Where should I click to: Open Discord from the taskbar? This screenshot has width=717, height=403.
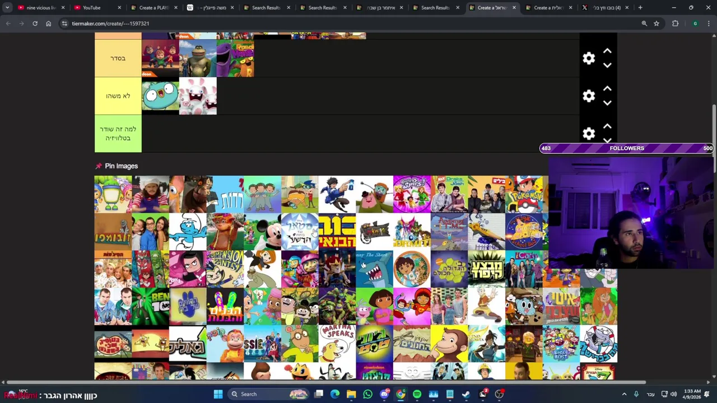384,394
